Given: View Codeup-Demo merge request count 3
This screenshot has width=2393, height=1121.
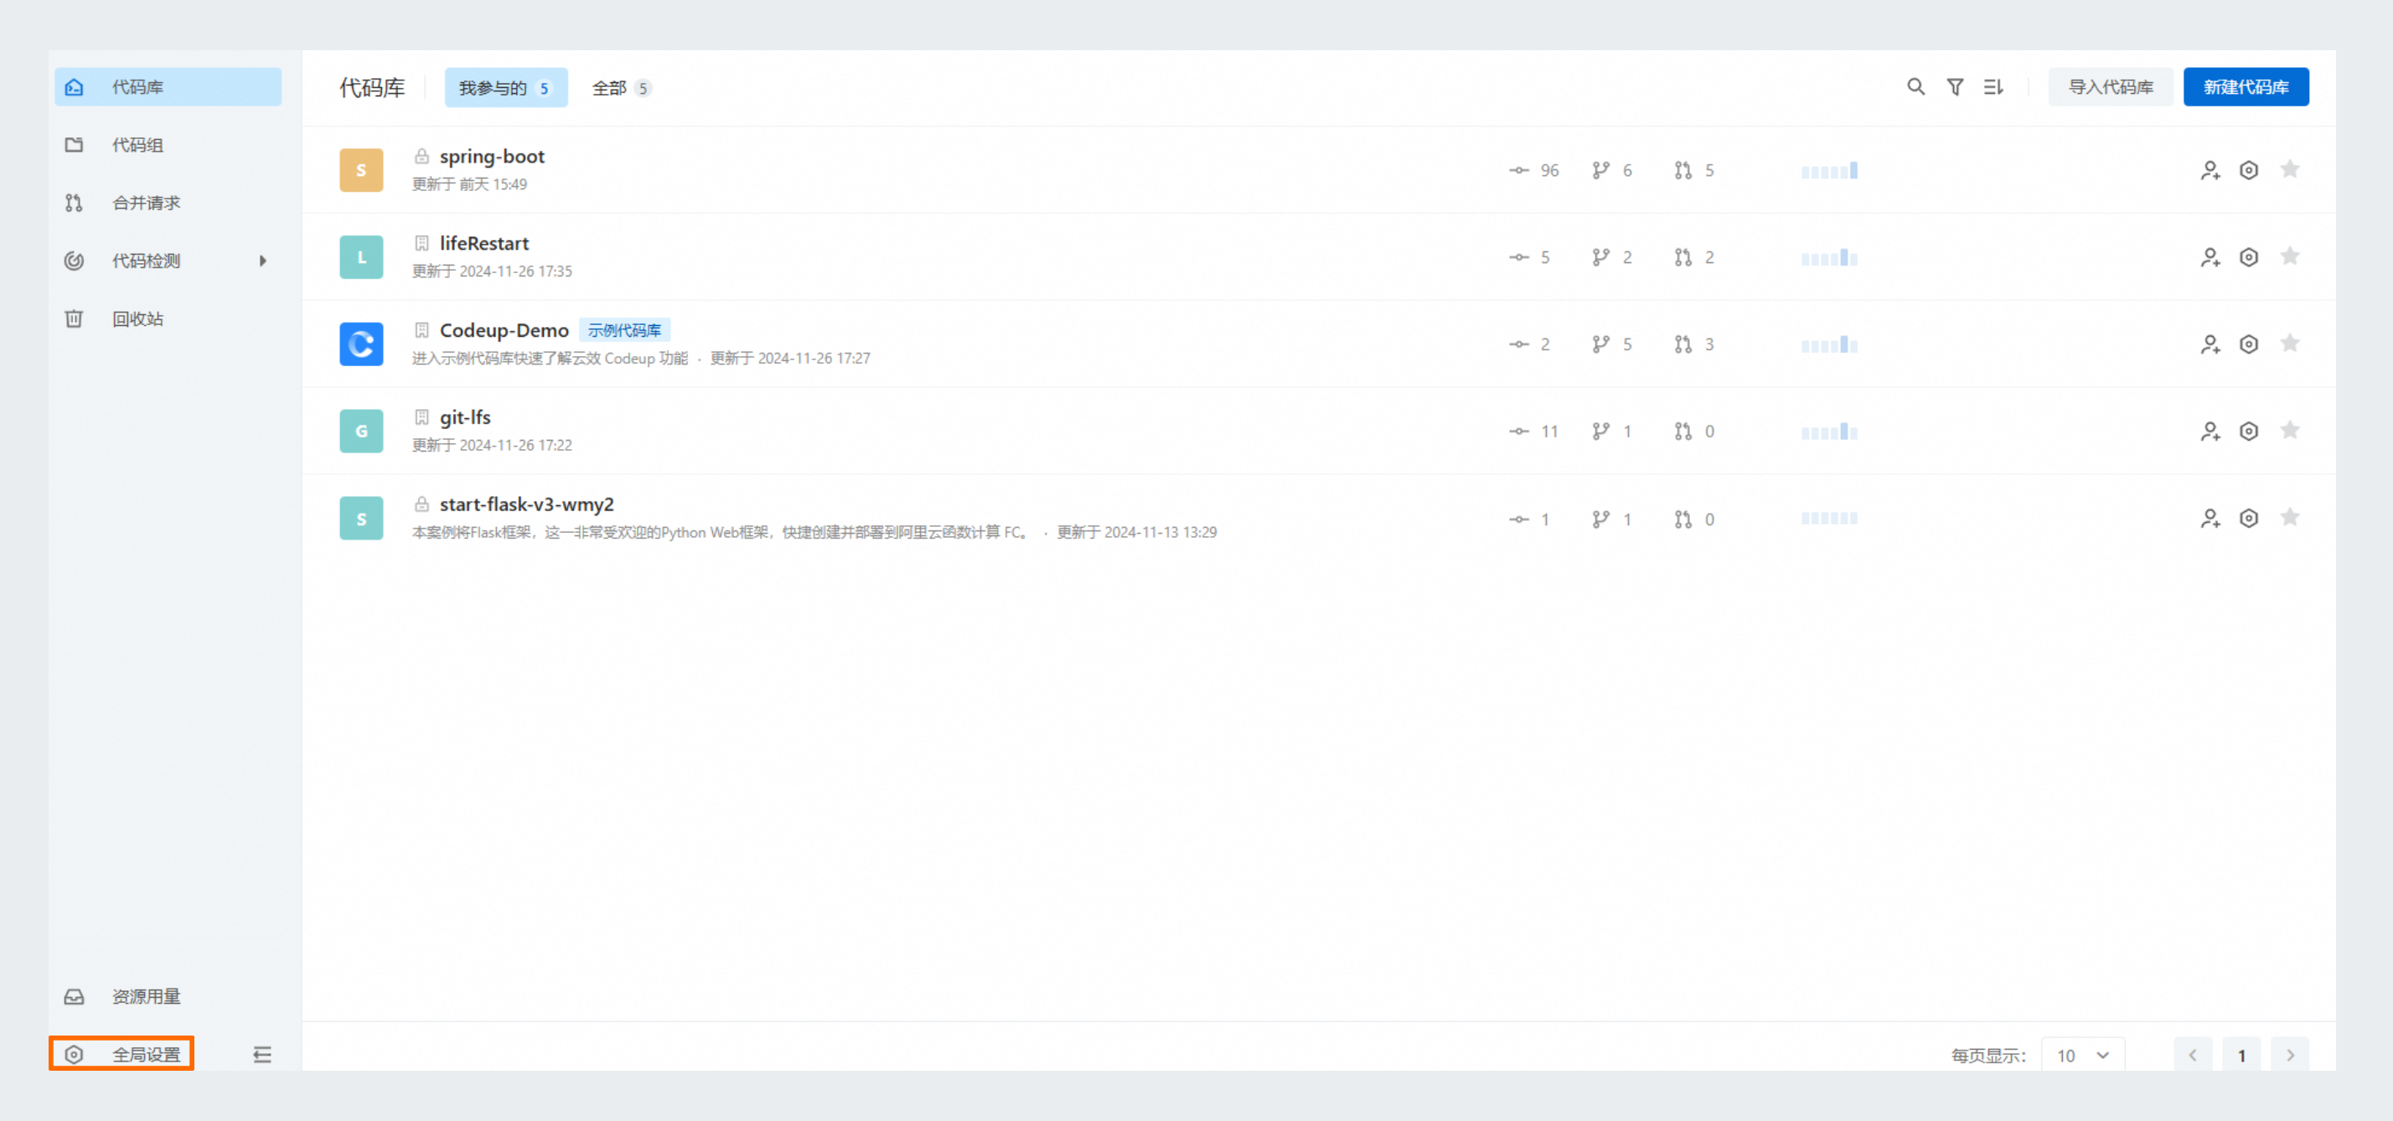Looking at the screenshot, I should click(1694, 344).
